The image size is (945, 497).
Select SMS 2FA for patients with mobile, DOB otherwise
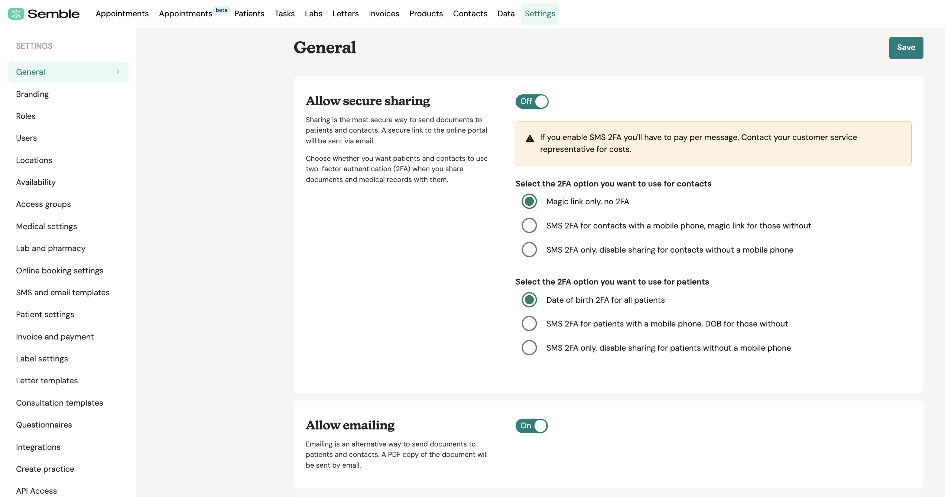(529, 324)
